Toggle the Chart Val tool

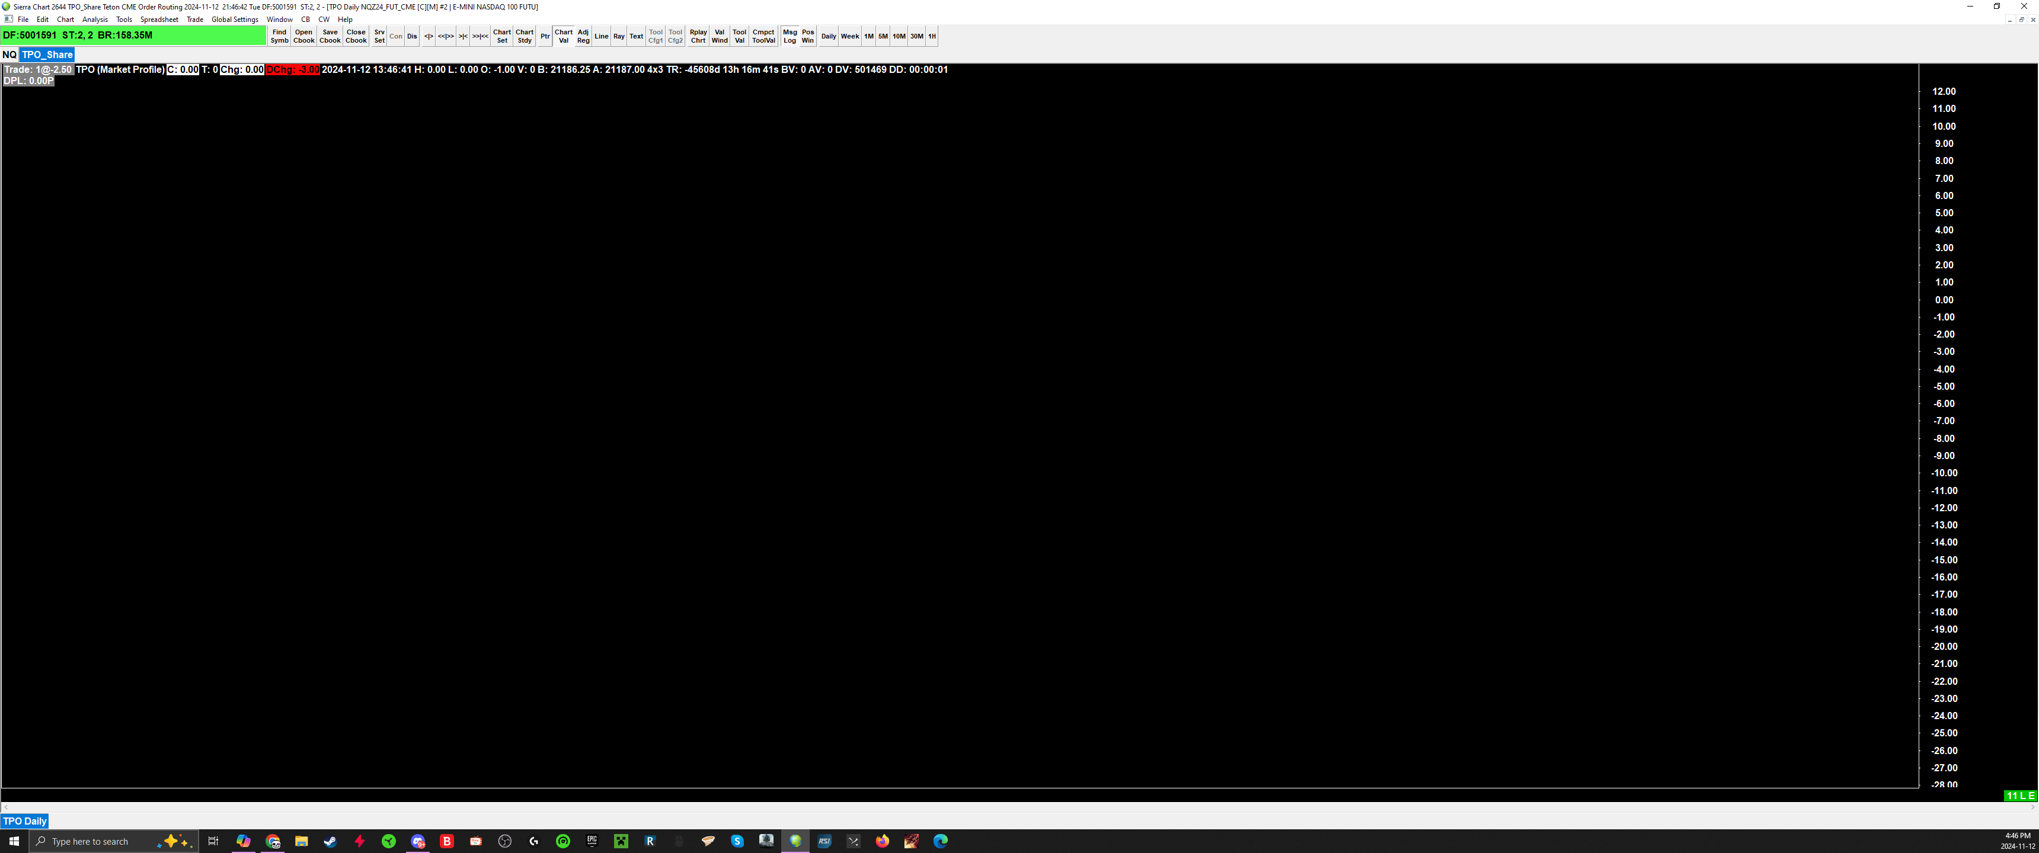(x=564, y=36)
